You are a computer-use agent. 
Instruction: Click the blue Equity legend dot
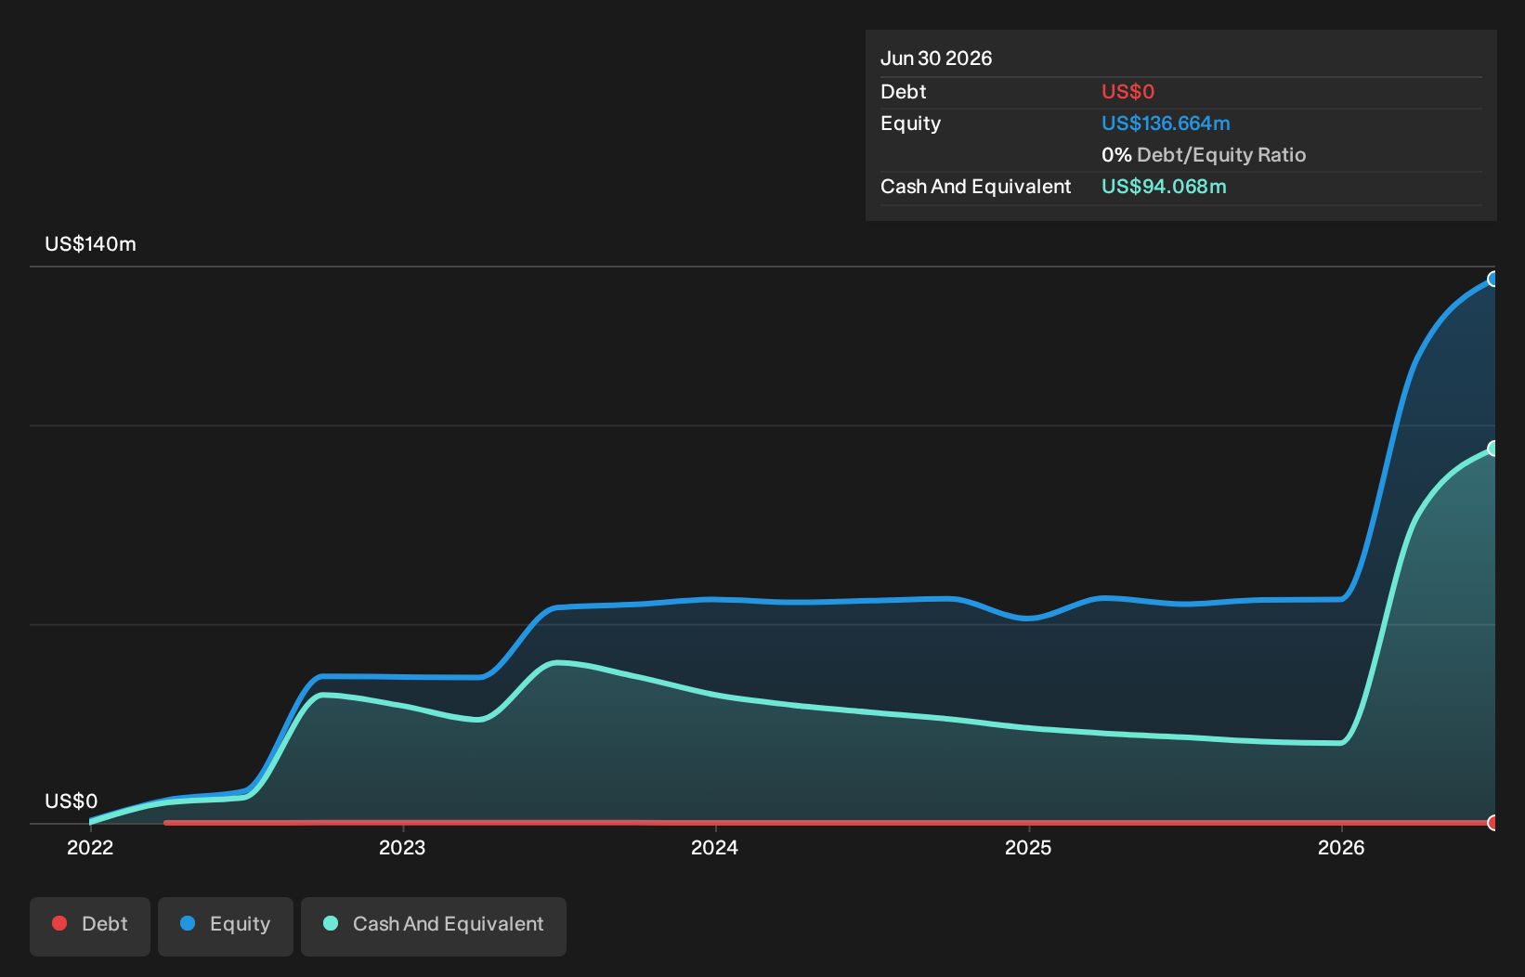tap(188, 923)
